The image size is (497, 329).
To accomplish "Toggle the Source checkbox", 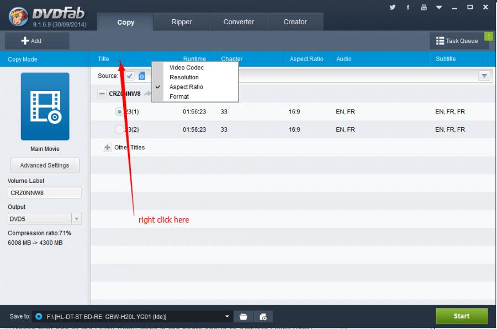I will tap(129, 76).
